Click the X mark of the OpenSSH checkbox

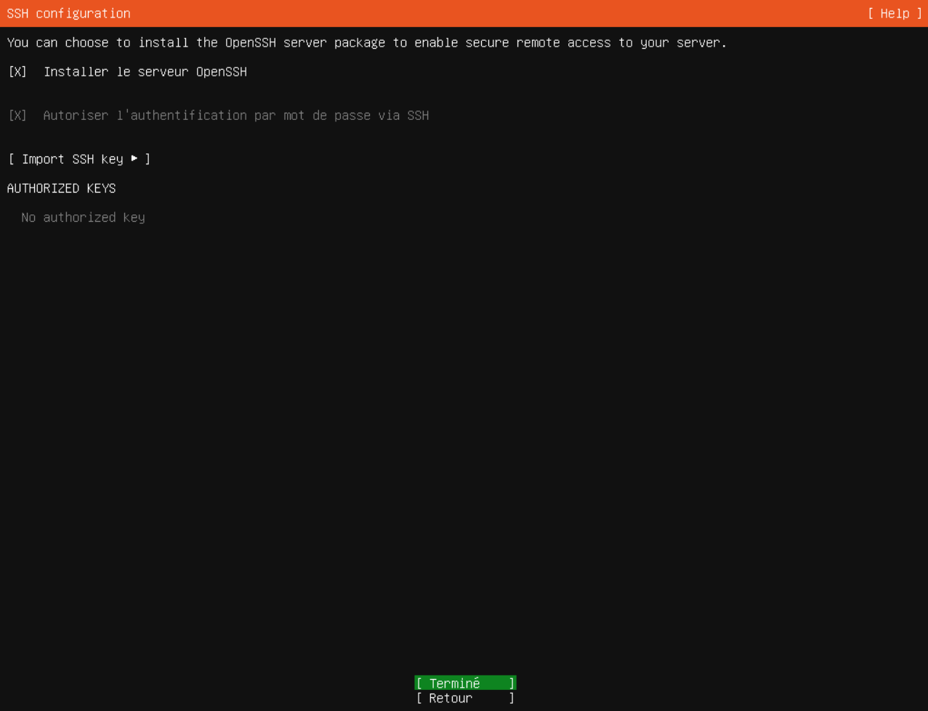click(16, 71)
